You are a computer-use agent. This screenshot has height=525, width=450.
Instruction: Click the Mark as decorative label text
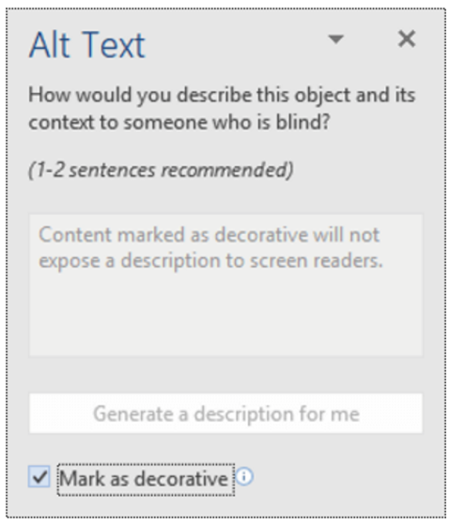point(145,478)
